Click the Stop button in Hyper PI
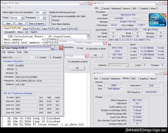 (20, 23)
